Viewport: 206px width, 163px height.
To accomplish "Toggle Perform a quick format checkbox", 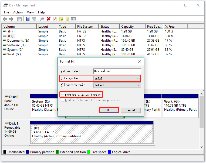I will pos(63,95).
